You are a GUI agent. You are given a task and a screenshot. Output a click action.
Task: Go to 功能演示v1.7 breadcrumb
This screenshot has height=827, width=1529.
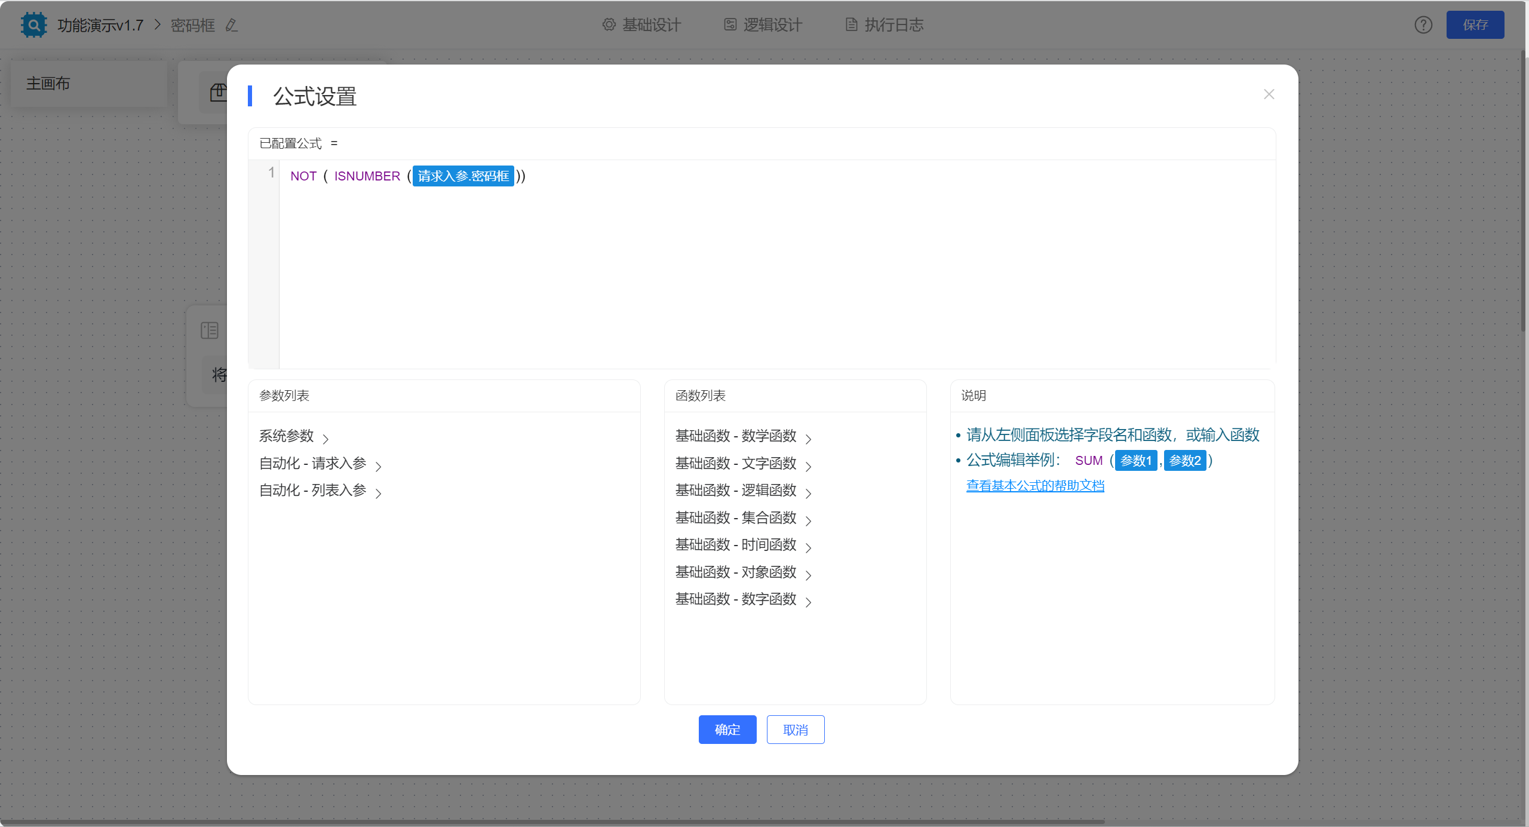100,25
